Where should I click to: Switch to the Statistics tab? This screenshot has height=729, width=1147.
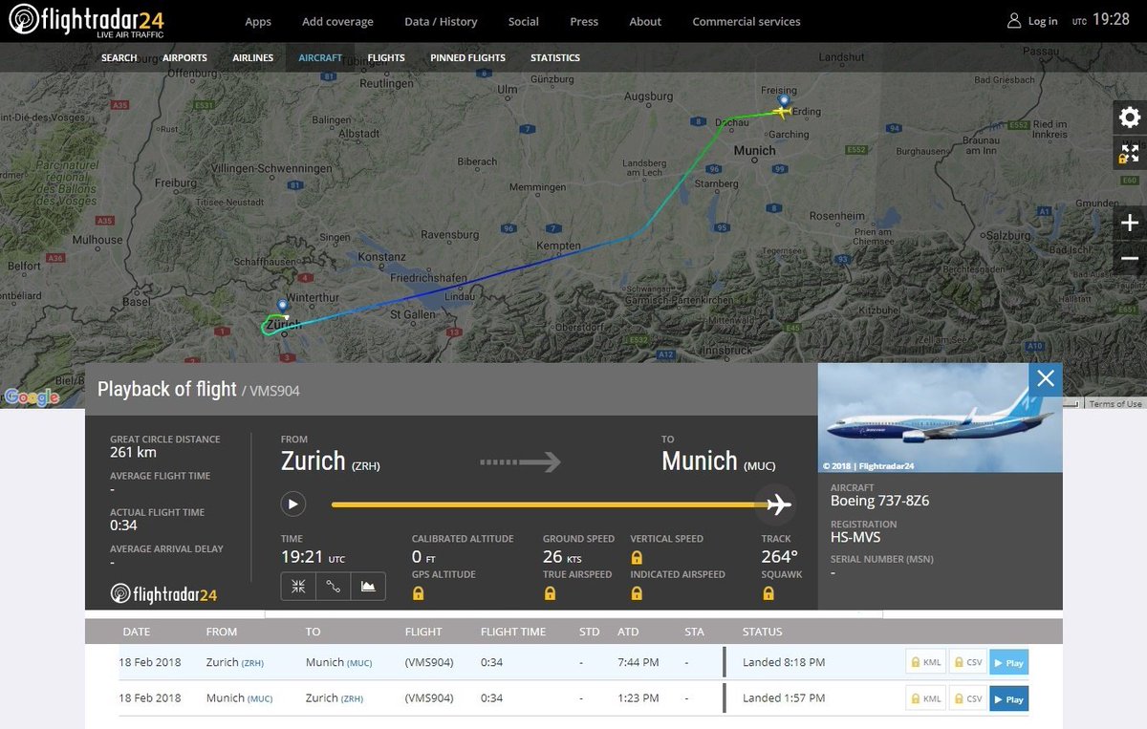[555, 57]
